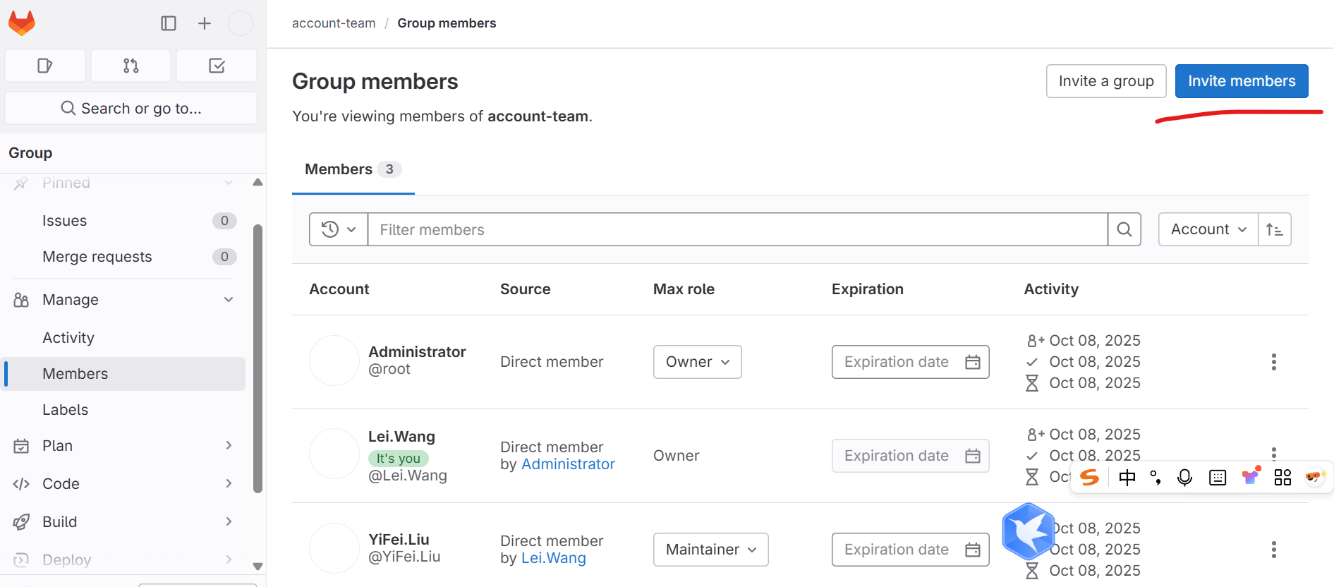Open the to-do list shortcut icon
The height and width of the screenshot is (587, 1334).
217,66
